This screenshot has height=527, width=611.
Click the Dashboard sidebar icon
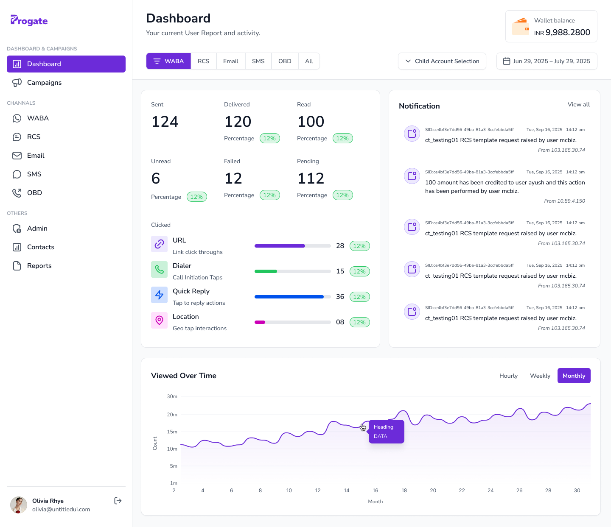click(17, 64)
